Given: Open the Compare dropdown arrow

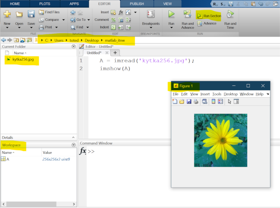Looking at the screenshot, I should click(x=63, y=20).
